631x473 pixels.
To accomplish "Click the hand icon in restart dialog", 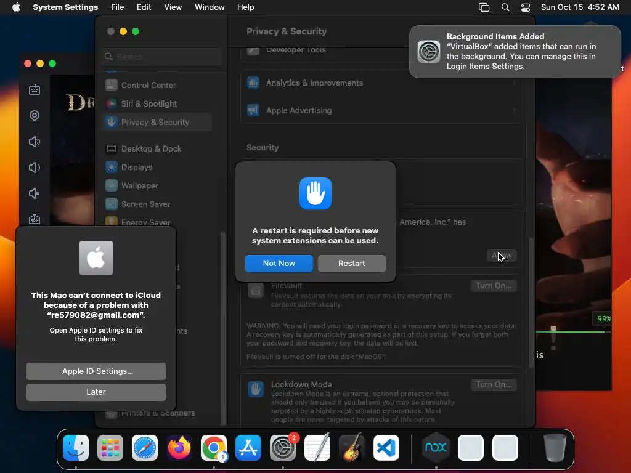I will point(315,193).
